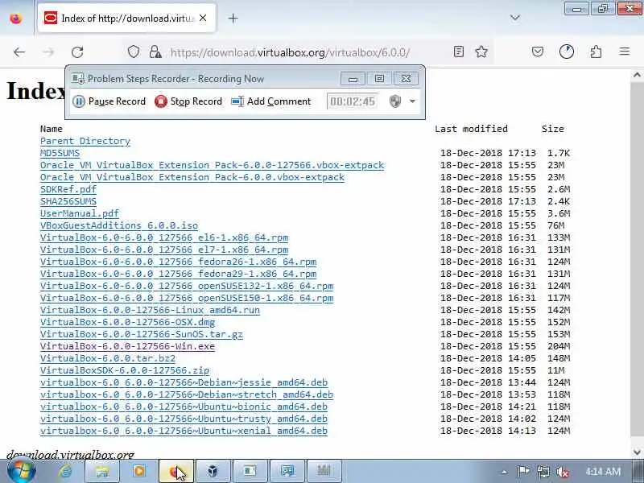Viewport: 644px width, 483px height.
Task: Open the Extensions puzzle icon
Action: [x=596, y=52]
